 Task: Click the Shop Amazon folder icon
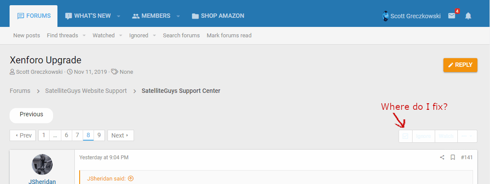[x=195, y=16]
